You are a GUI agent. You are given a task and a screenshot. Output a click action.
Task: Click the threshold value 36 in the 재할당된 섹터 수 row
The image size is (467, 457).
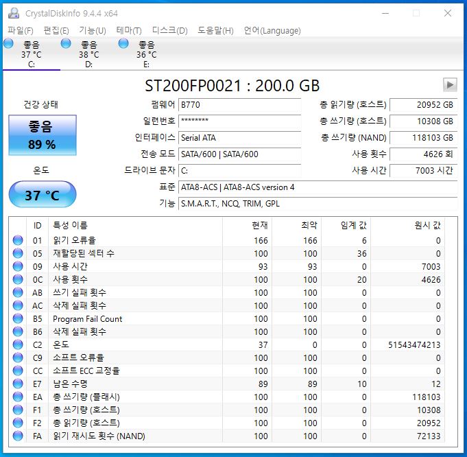click(362, 254)
